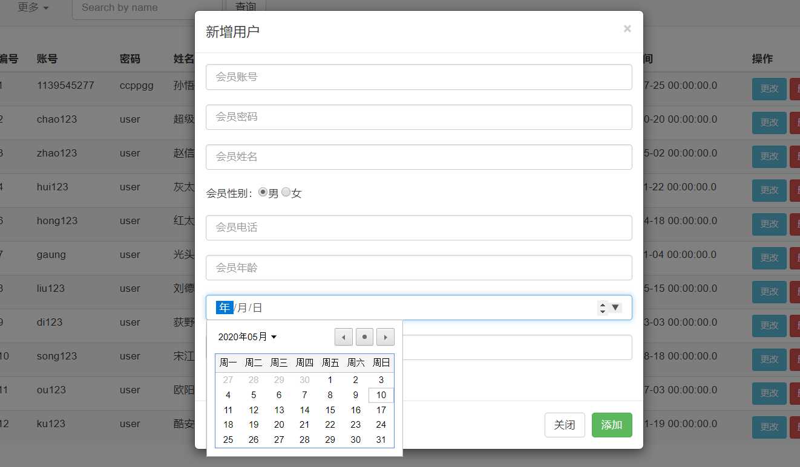Click the date field spinner arrows
Image resolution: width=800 pixels, height=467 pixels.
pyautogui.click(x=602, y=308)
